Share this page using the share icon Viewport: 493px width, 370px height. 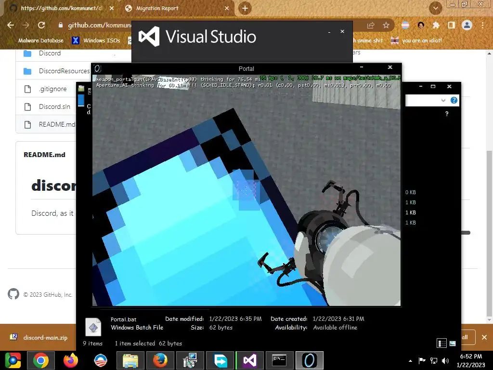coord(371,26)
